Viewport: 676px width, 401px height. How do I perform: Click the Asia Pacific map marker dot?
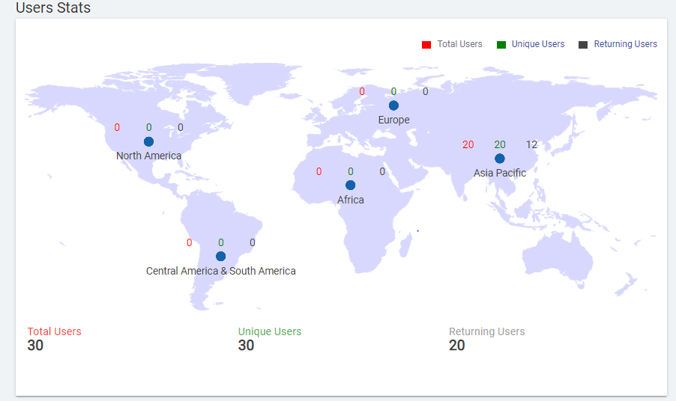500,159
